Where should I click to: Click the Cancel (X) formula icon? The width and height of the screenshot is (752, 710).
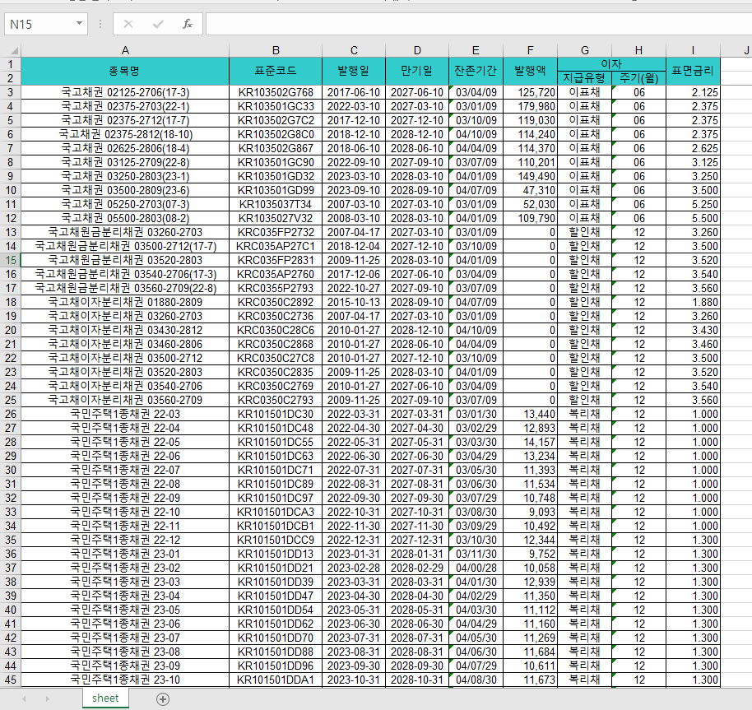tap(128, 24)
